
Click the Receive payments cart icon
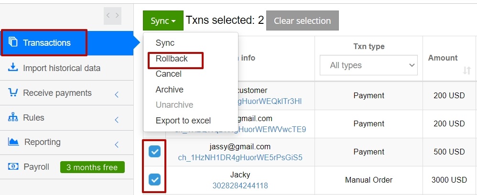(13, 92)
